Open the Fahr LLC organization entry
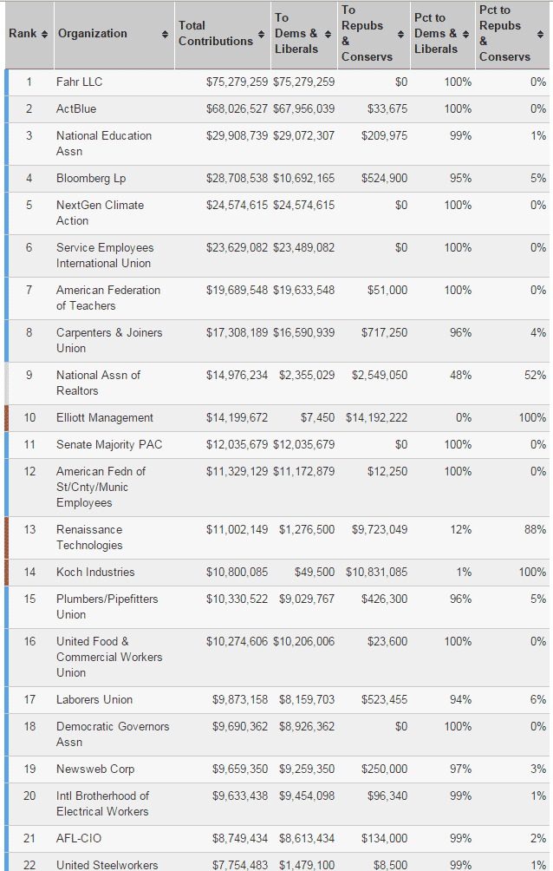The image size is (553, 871). [x=79, y=82]
